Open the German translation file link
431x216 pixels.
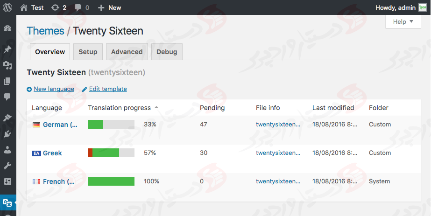click(x=278, y=125)
